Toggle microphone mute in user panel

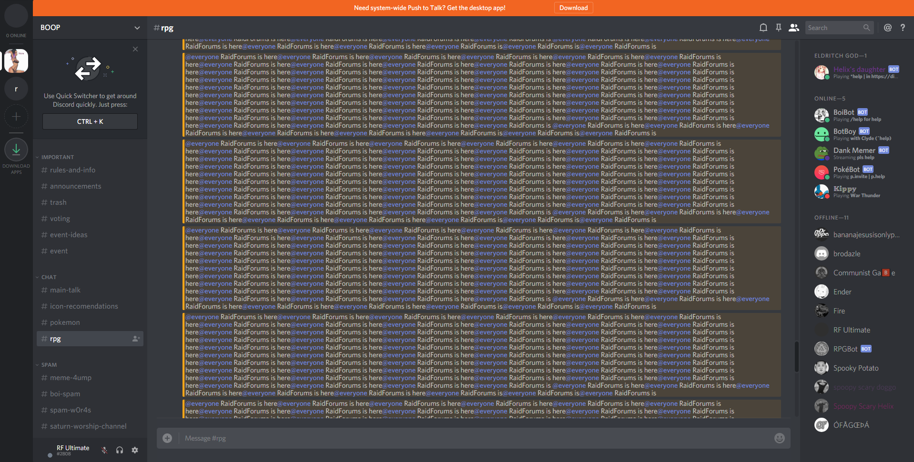pos(104,450)
